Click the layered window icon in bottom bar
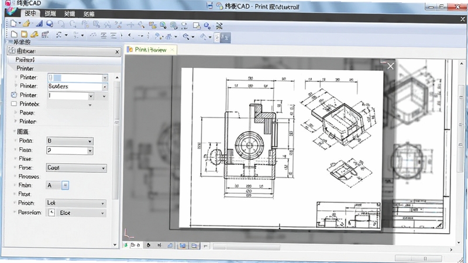Image resolution: width=468 pixels, height=263 pixels. pos(194,245)
